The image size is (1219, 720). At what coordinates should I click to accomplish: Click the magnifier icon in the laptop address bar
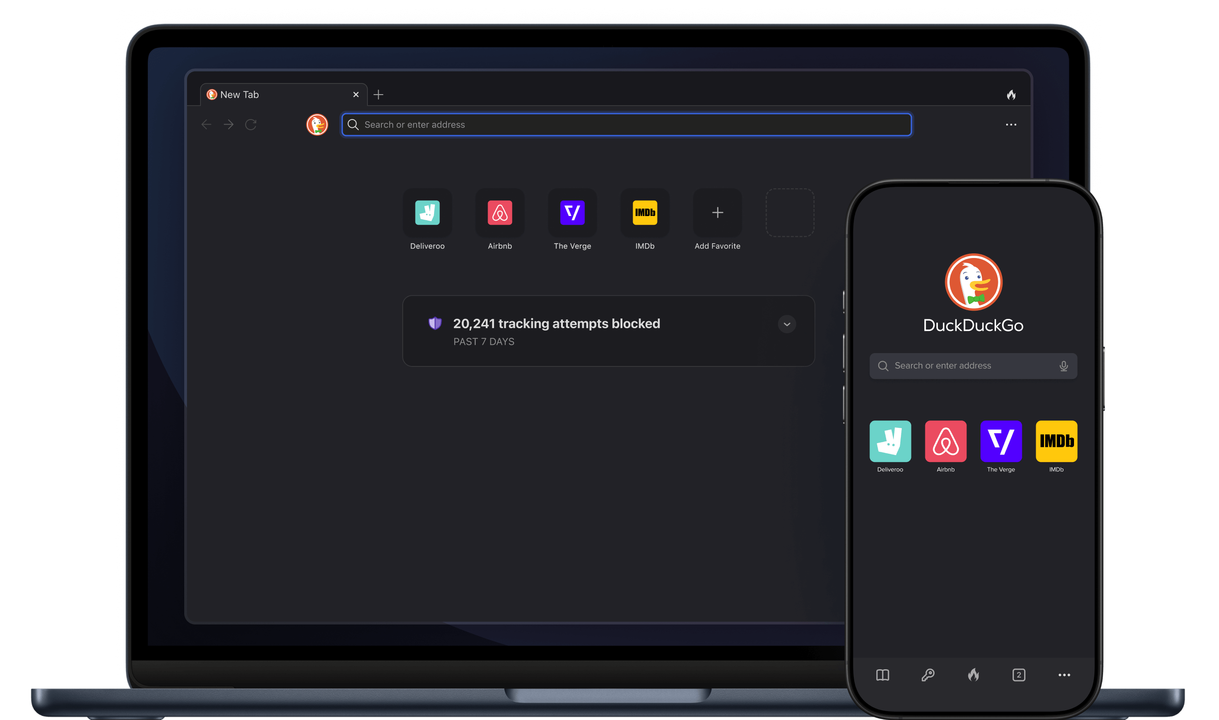click(353, 125)
